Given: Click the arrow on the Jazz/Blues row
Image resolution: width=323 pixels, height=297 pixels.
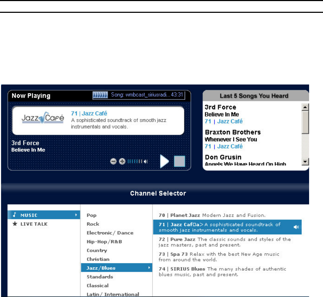Looking at the screenshot, I should [149, 268].
